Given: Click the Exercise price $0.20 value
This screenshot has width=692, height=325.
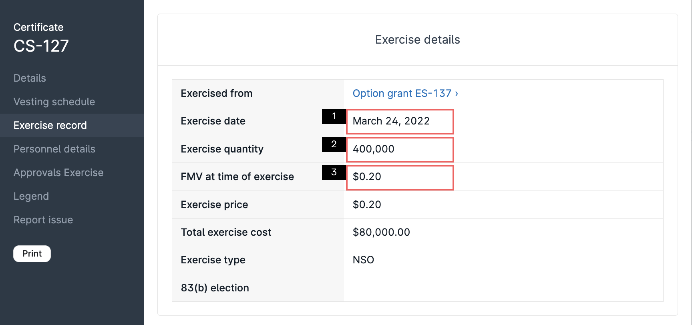Looking at the screenshot, I should tap(367, 205).
